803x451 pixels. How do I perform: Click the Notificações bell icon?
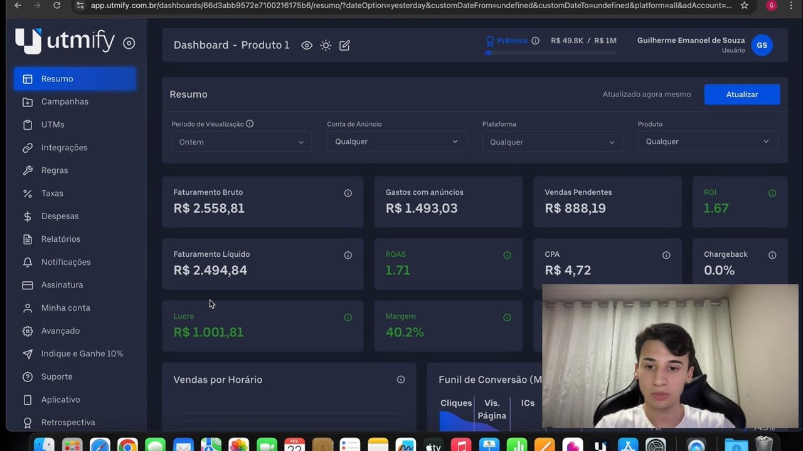tap(28, 262)
